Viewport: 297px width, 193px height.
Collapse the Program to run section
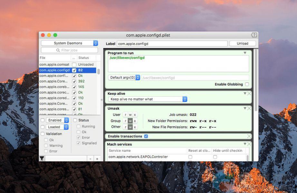tap(245, 53)
